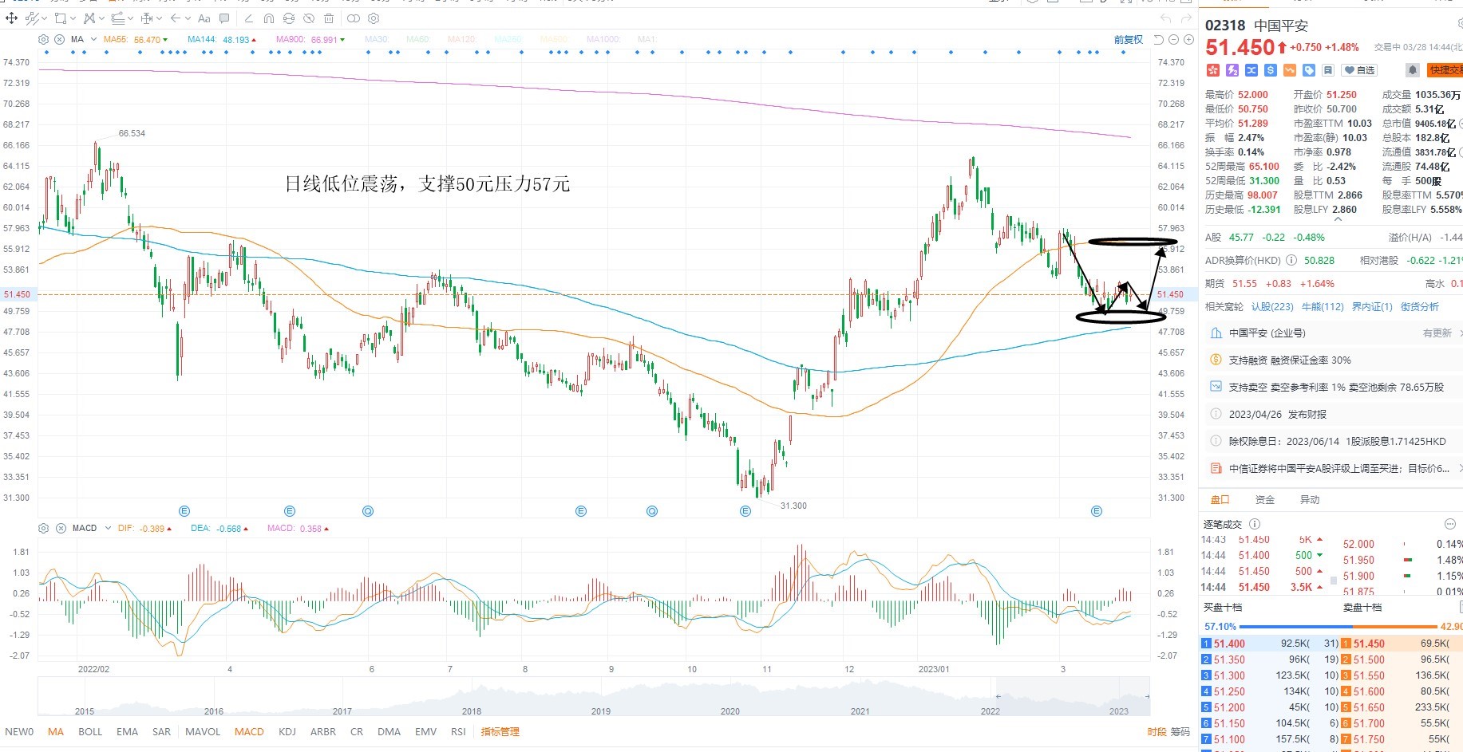Screen dimensions: 1463x752
Task: Expand the MA indicator dropdown
Action: click(x=93, y=39)
